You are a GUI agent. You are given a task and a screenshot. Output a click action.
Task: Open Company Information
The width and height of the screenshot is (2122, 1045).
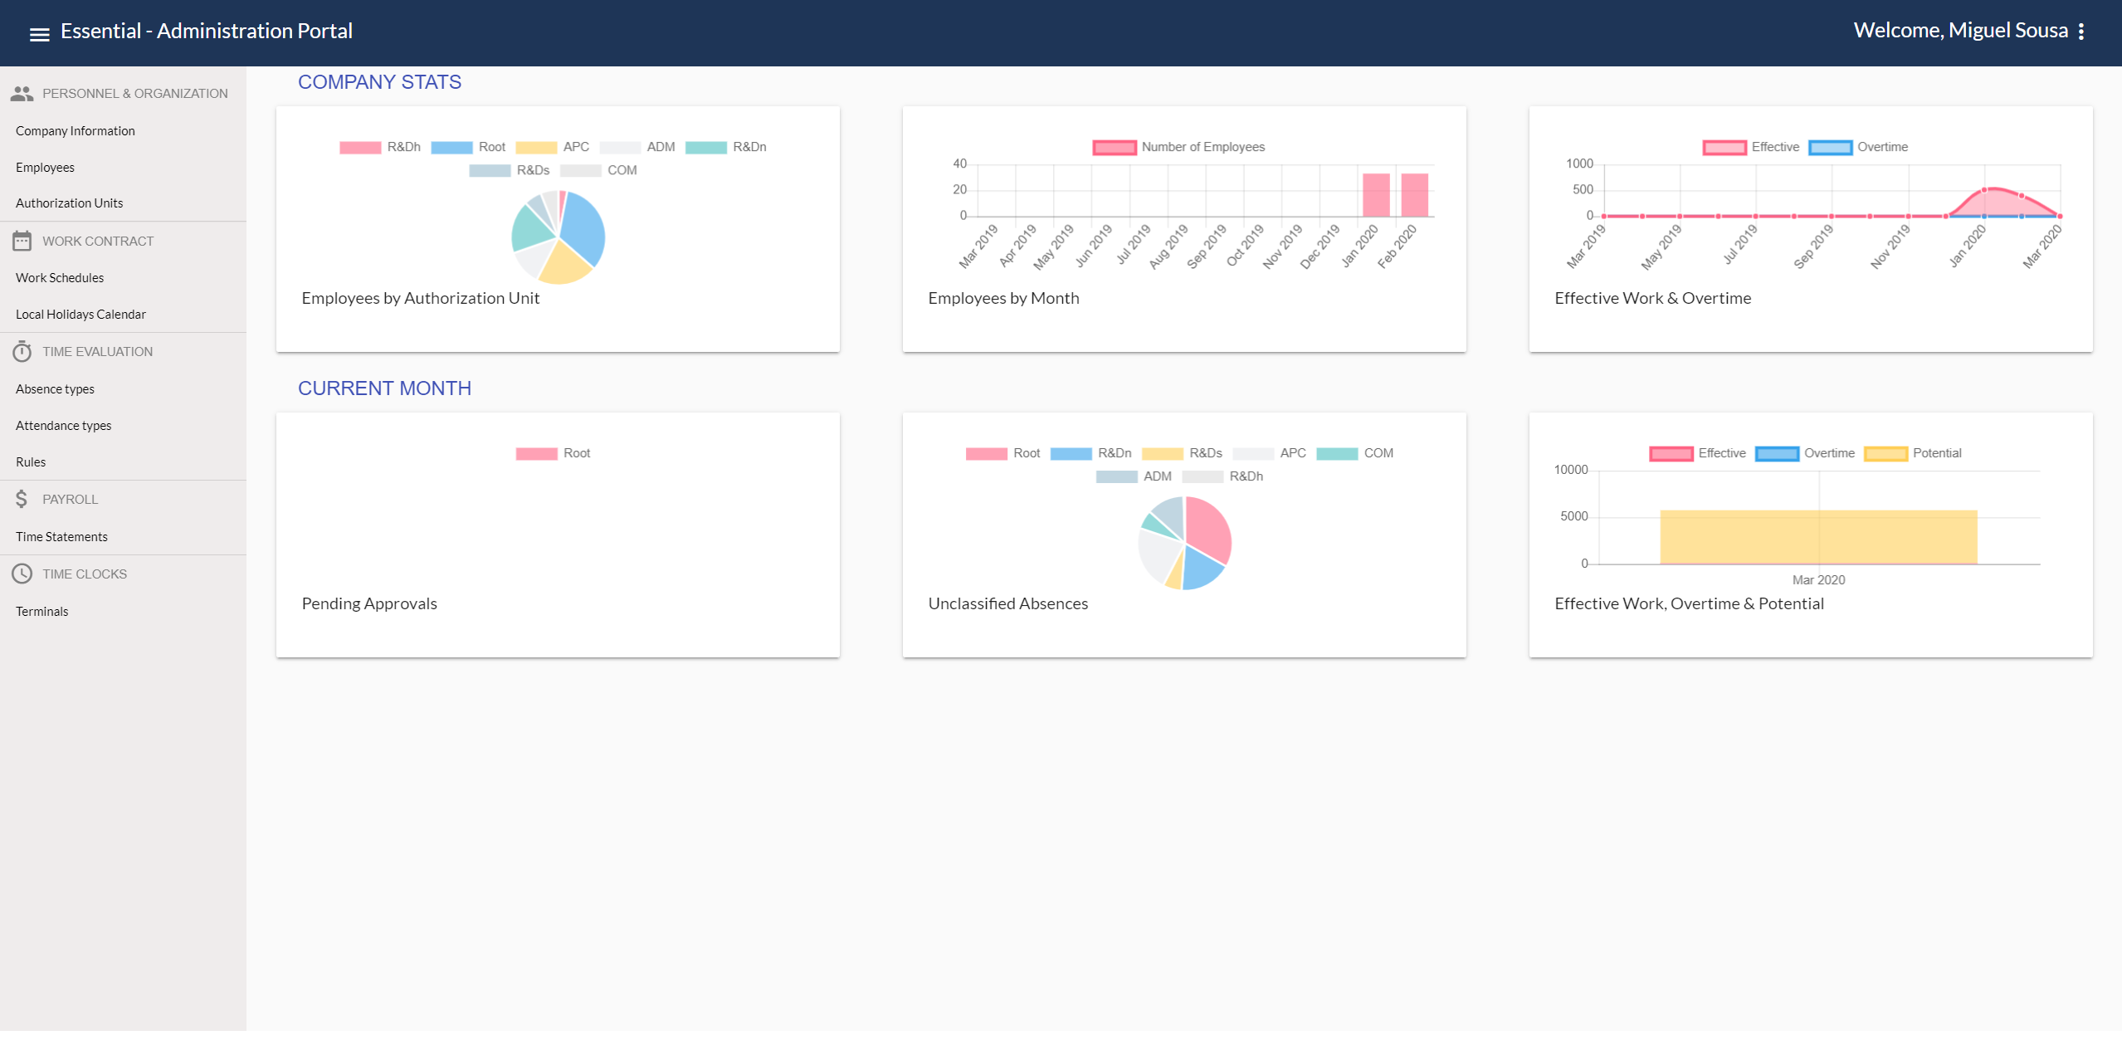click(x=75, y=130)
